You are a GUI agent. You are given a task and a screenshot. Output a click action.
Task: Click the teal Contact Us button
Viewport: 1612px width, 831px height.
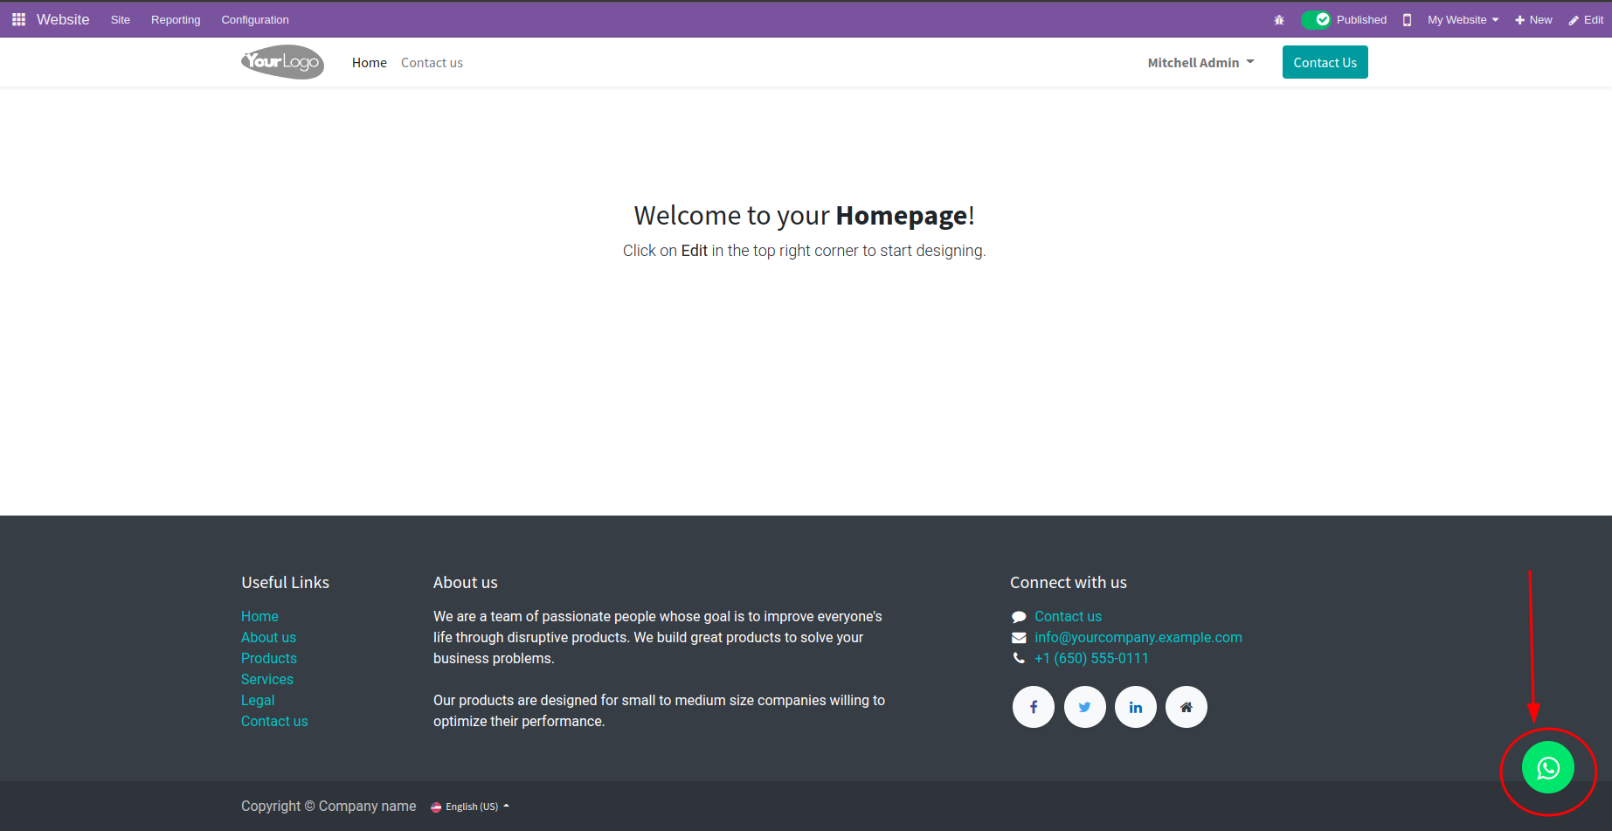click(1325, 62)
